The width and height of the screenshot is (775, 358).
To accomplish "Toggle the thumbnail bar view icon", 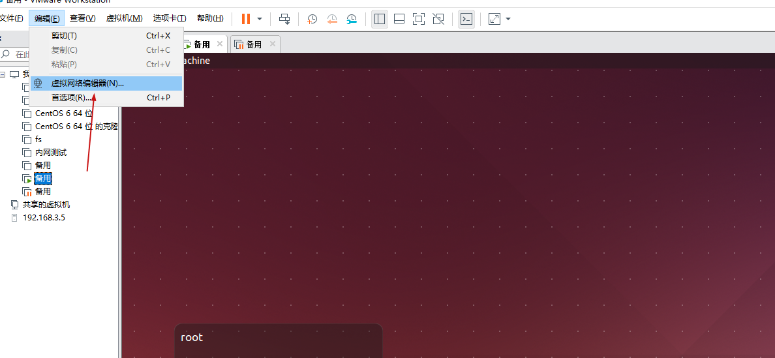I will coord(399,20).
